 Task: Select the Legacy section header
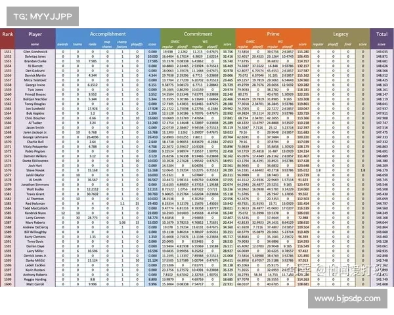coord(340,32)
